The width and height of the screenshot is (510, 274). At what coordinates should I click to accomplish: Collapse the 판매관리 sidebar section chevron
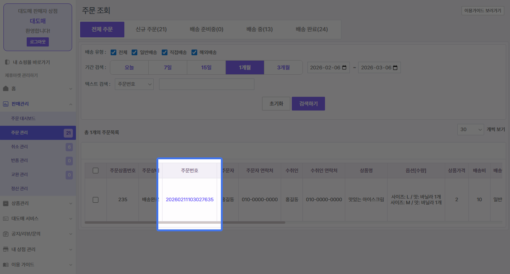click(x=71, y=104)
